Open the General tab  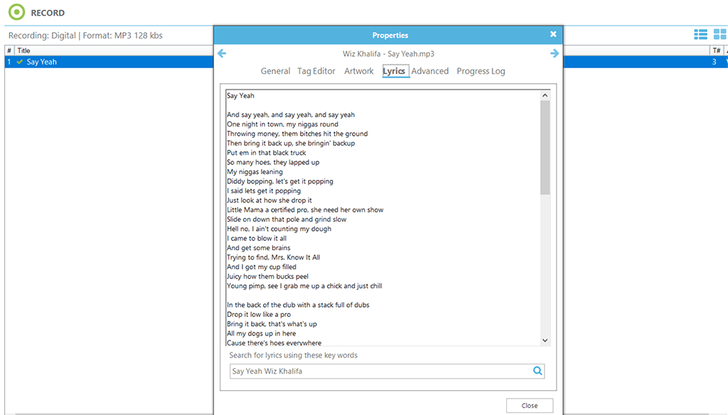point(275,71)
